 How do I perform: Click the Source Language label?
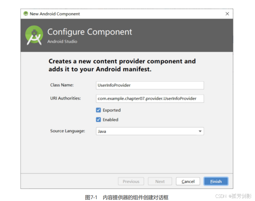coord(67,131)
